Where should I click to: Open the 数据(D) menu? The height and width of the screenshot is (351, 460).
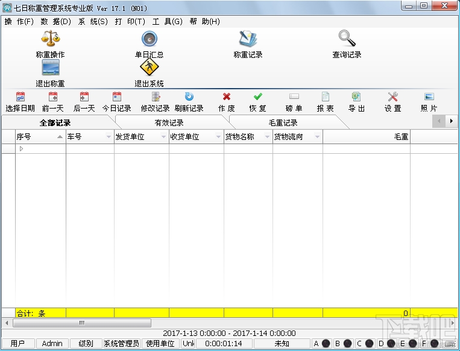pyautogui.click(x=55, y=22)
